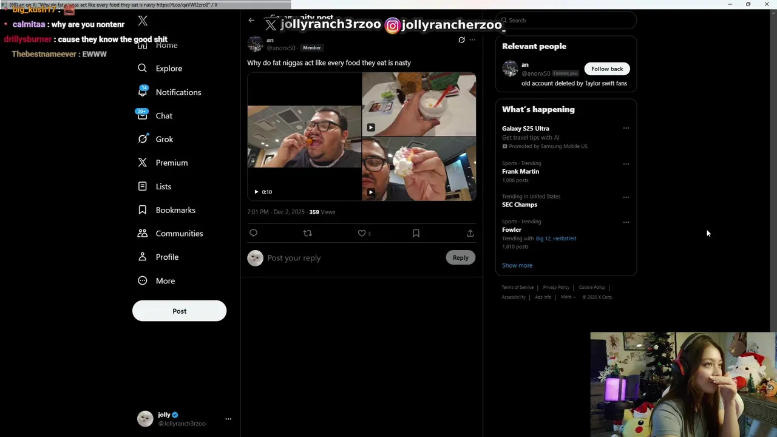
Task: Open the More circle icon in the sidebar
Action: 142,280
